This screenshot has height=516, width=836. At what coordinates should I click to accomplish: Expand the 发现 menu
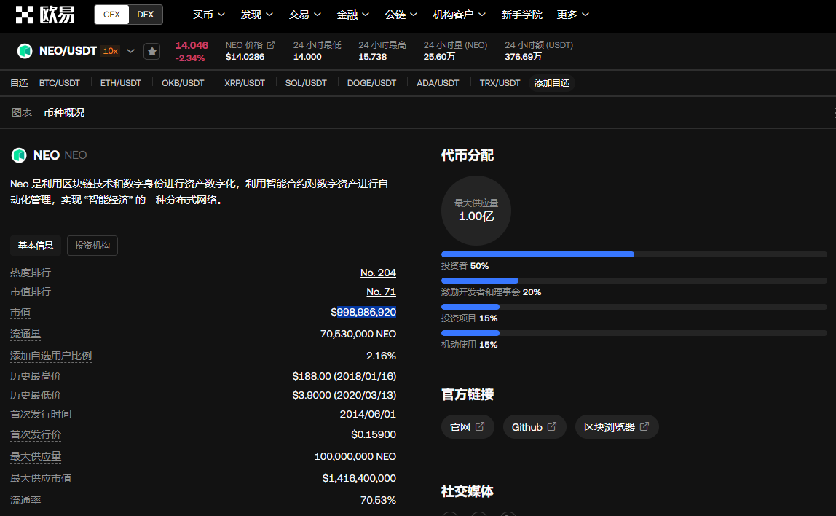[x=256, y=15]
